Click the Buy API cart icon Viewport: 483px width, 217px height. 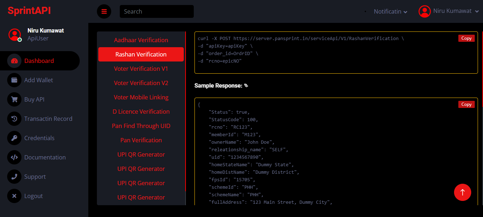pyautogui.click(x=14, y=99)
